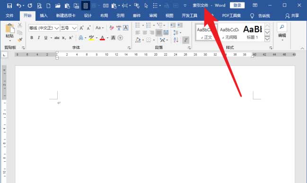The height and width of the screenshot is (183, 307).
Task: Click the 共享 share button
Action: tap(292, 16)
